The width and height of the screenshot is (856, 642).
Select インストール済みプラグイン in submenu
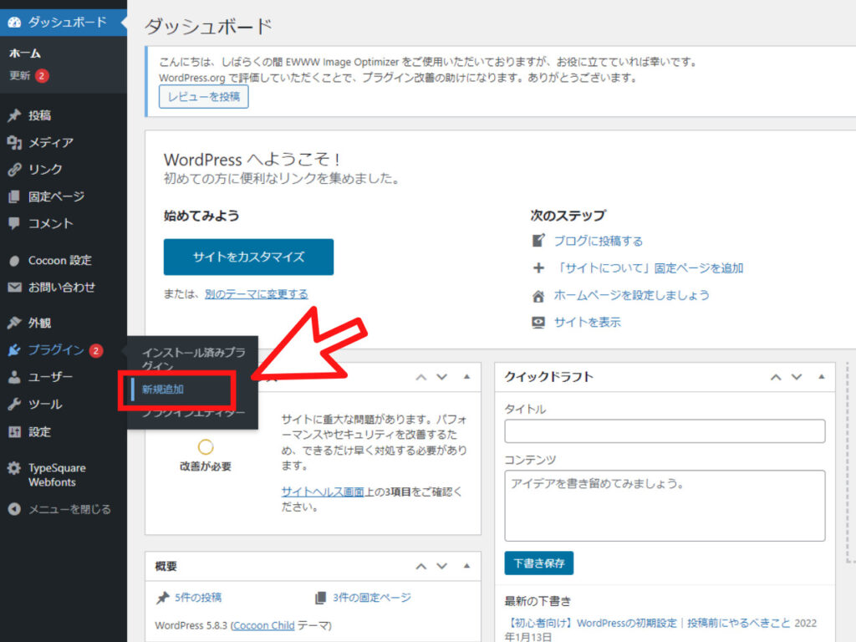point(193,358)
